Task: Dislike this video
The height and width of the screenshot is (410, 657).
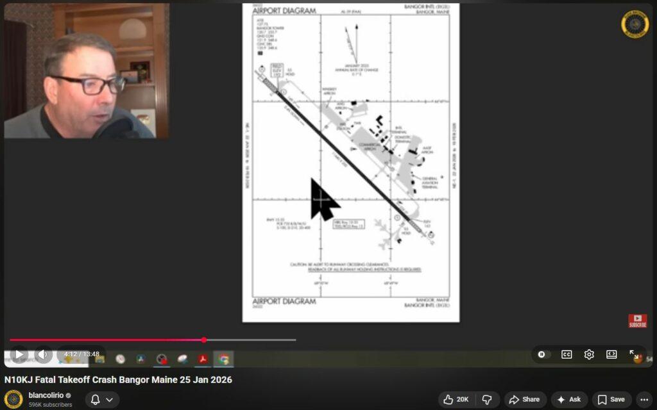Action: pos(486,399)
